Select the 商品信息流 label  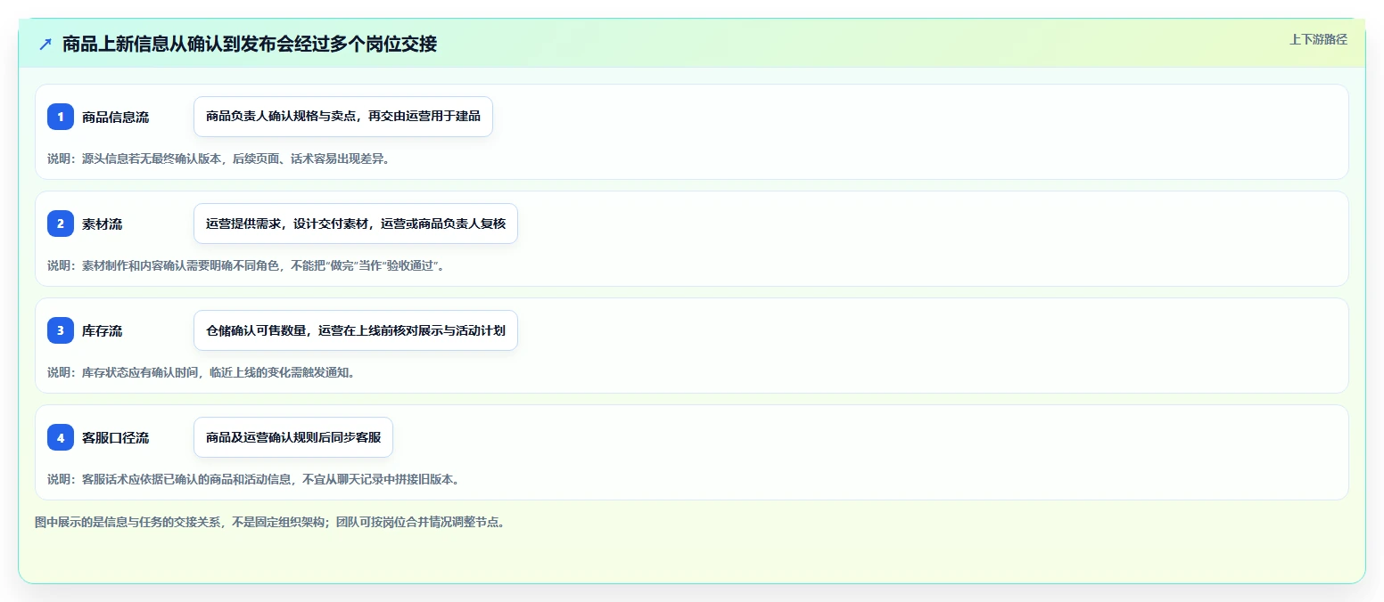coord(115,117)
